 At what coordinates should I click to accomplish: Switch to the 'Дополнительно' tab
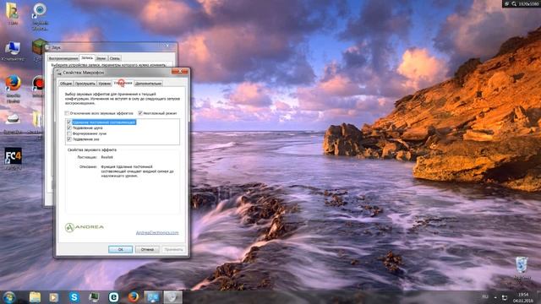click(149, 84)
